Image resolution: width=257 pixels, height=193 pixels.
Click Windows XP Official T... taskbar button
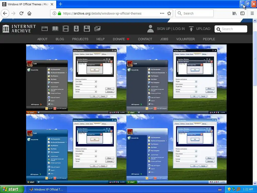coord(46,189)
